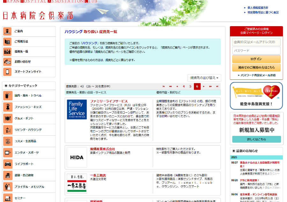This screenshot has width=287, height=202.
Task: Click the 日本病院会倶楽部 site logo
Action: point(38,16)
